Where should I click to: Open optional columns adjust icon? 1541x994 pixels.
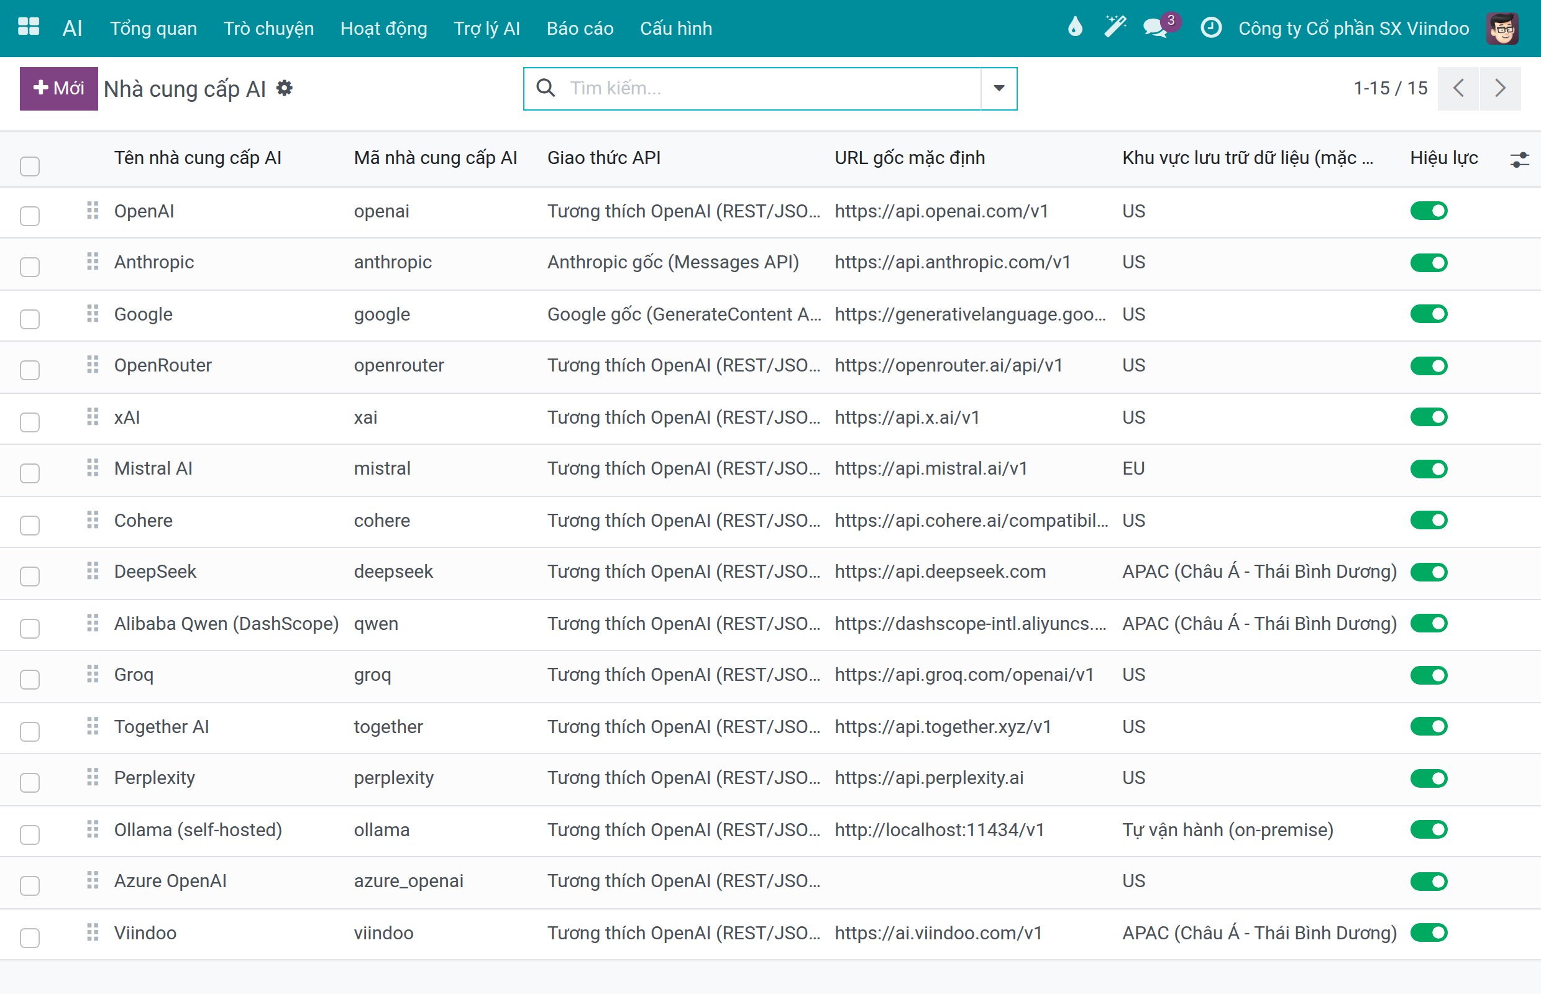pos(1520,159)
